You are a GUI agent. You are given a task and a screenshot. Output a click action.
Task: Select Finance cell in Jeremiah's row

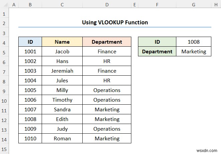pos(107,71)
